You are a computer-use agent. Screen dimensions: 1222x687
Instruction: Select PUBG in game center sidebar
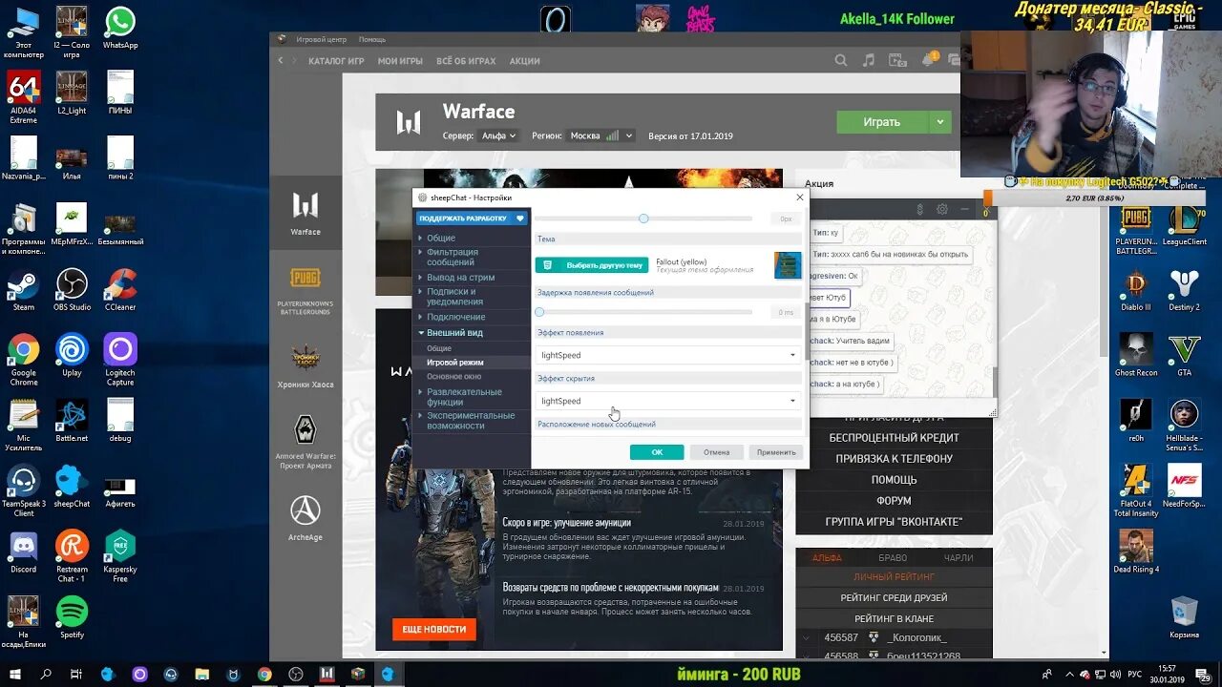click(305, 289)
